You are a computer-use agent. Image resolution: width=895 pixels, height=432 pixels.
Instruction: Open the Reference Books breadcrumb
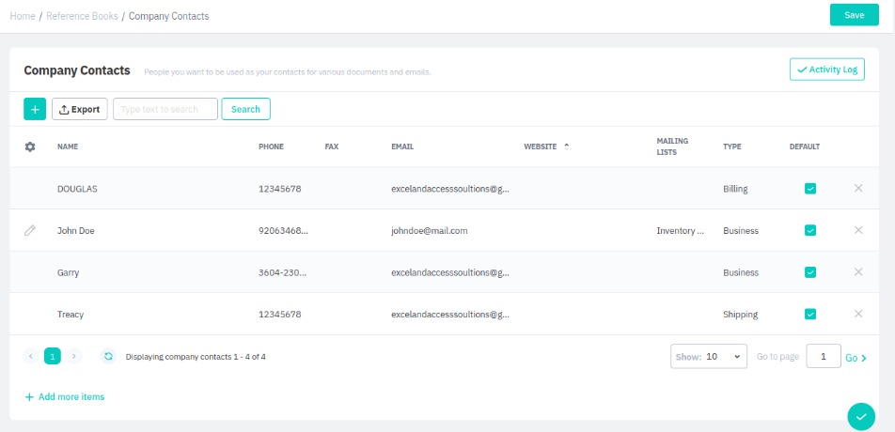point(82,16)
